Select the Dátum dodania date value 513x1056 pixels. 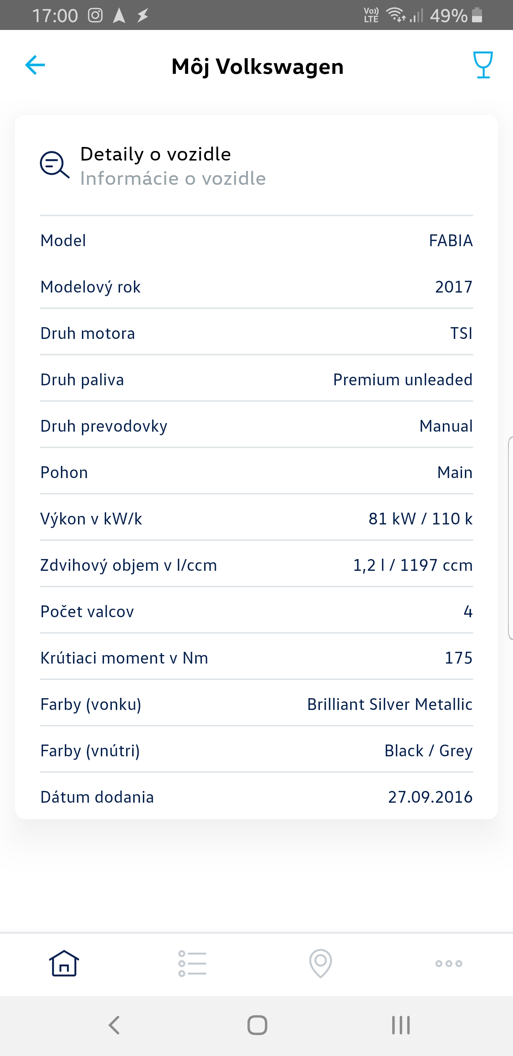pos(430,797)
